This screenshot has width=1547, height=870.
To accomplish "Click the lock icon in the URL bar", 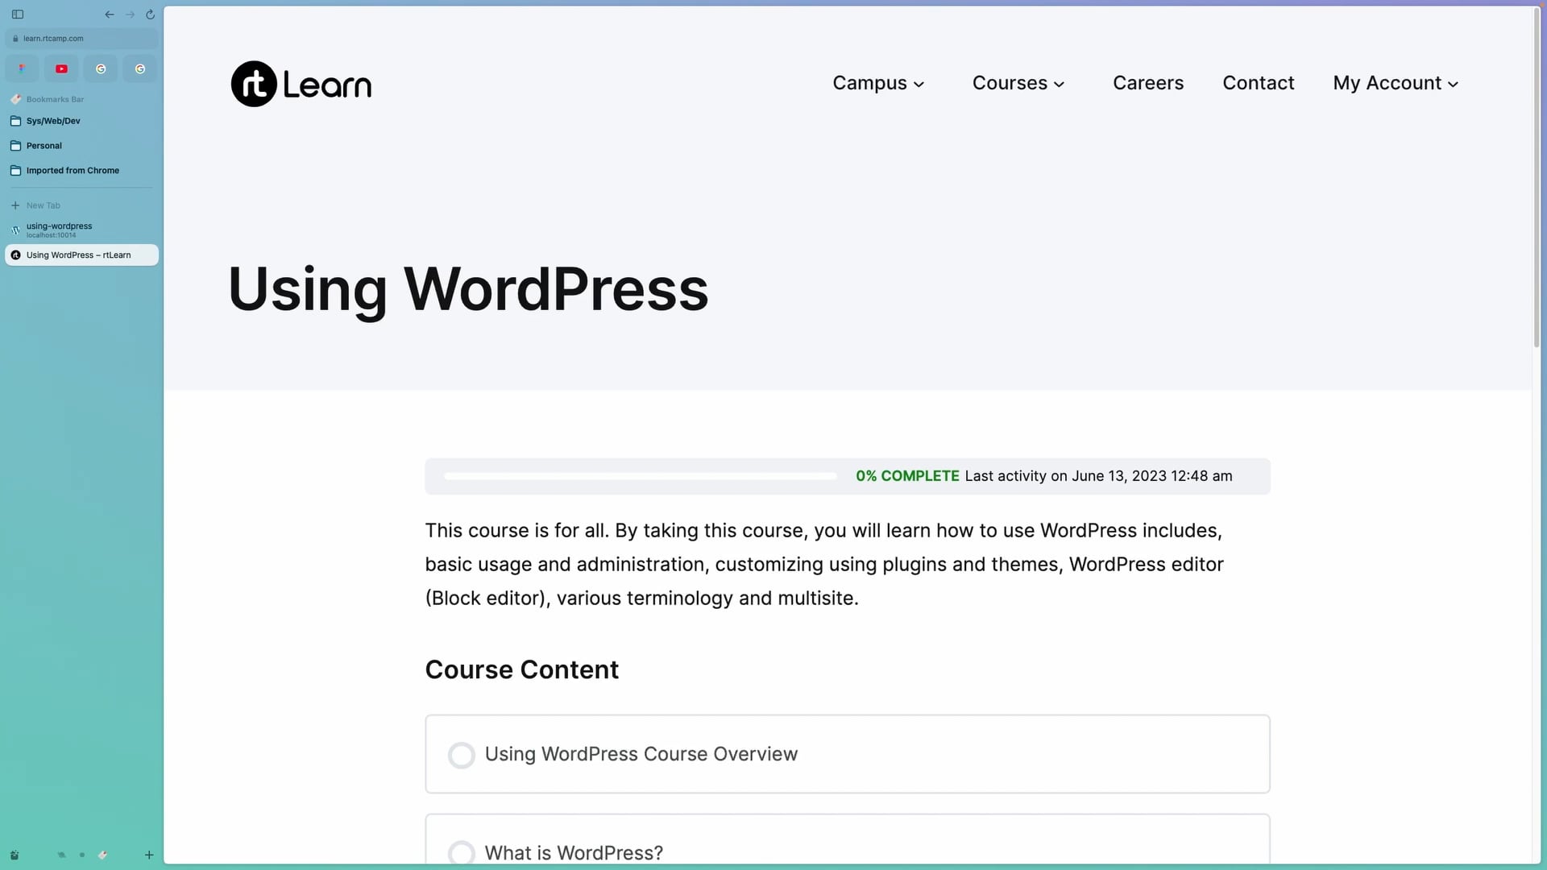I will (15, 39).
